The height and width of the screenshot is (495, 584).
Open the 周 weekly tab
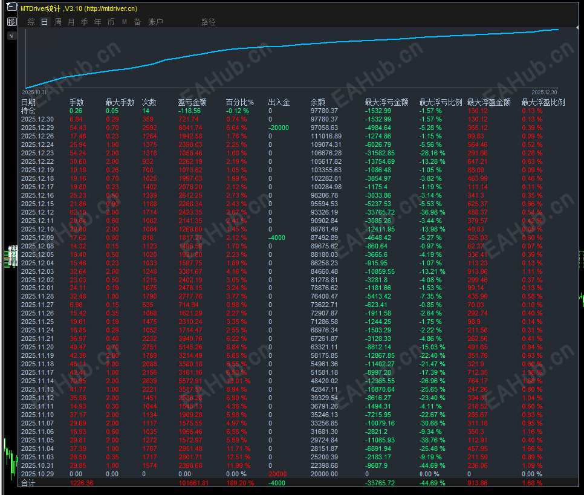point(57,22)
